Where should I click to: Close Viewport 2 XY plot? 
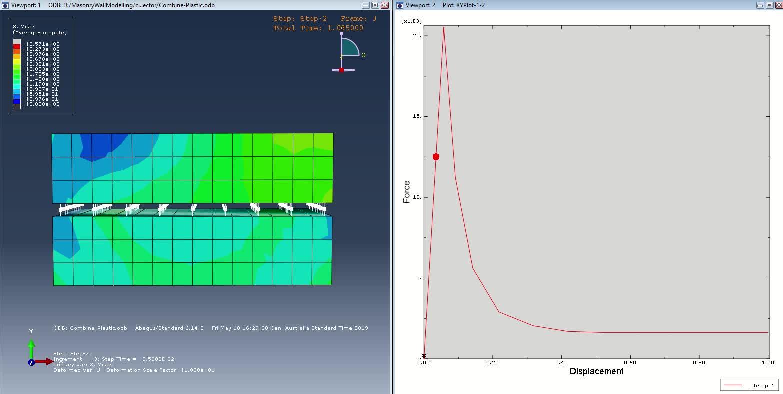coord(778,5)
